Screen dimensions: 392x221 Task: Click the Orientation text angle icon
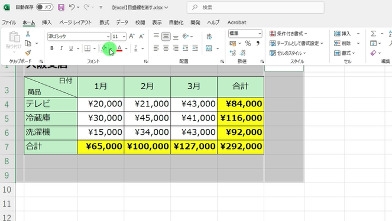tap(186, 36)
